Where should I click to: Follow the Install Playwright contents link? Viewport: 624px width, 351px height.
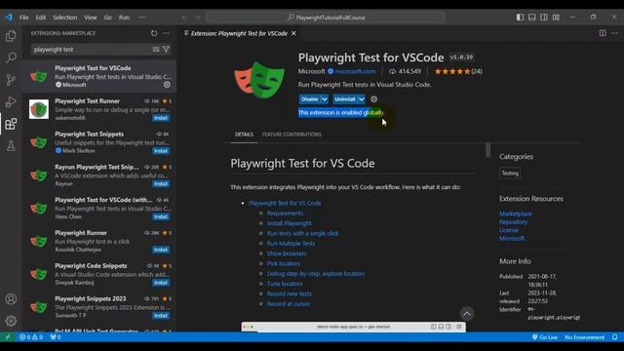pos(290,223)
